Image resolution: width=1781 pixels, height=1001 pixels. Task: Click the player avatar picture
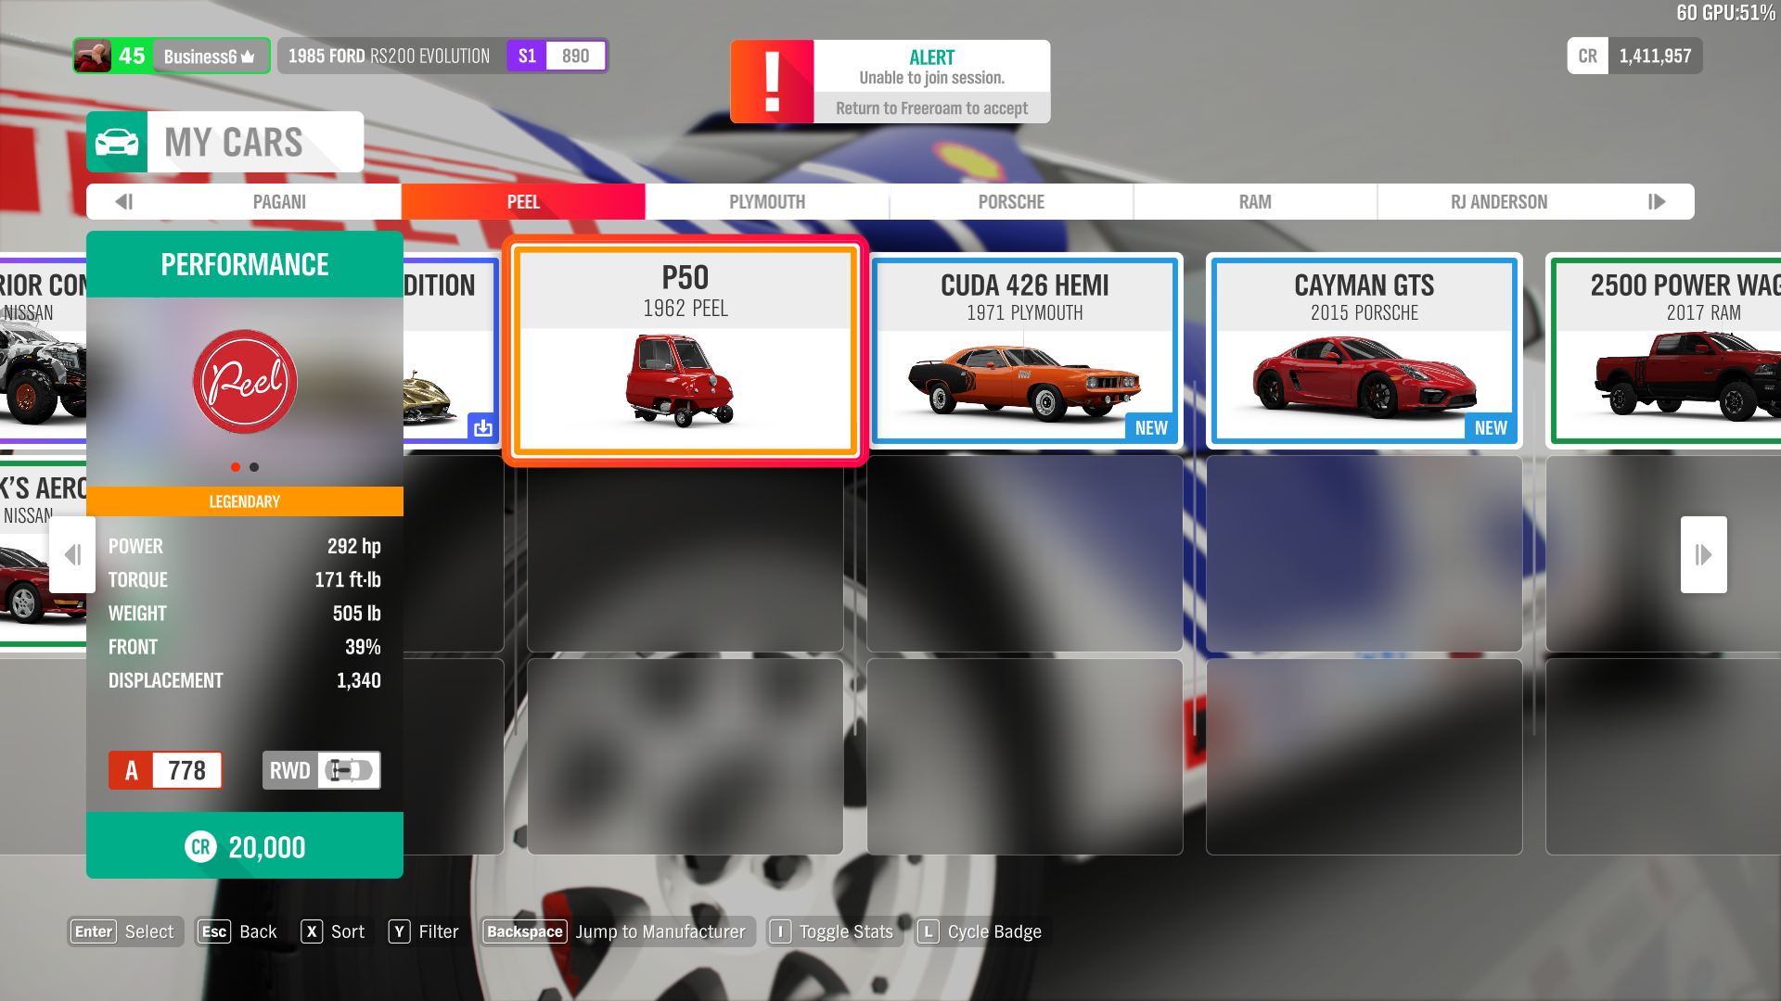(93, 56)
